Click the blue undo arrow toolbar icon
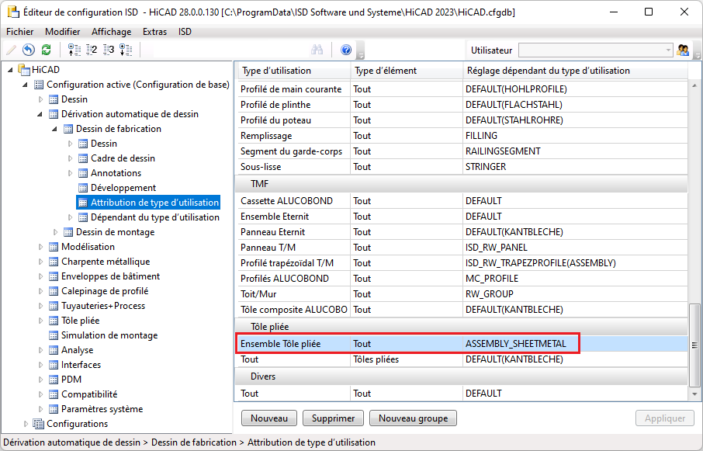Image resolution: width=703 pixels, height=451 pixels. coord(29,50)
